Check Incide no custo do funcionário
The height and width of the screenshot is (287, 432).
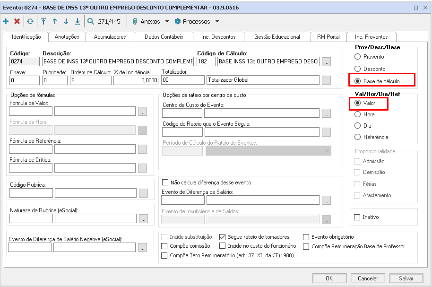222,246
